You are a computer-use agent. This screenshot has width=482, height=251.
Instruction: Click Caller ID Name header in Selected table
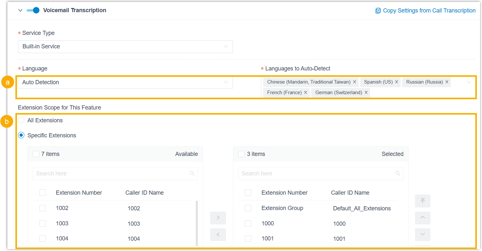point(350,193)
